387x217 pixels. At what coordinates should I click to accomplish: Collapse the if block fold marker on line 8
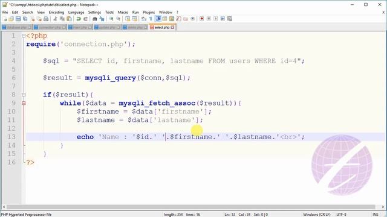coord(24,95)
